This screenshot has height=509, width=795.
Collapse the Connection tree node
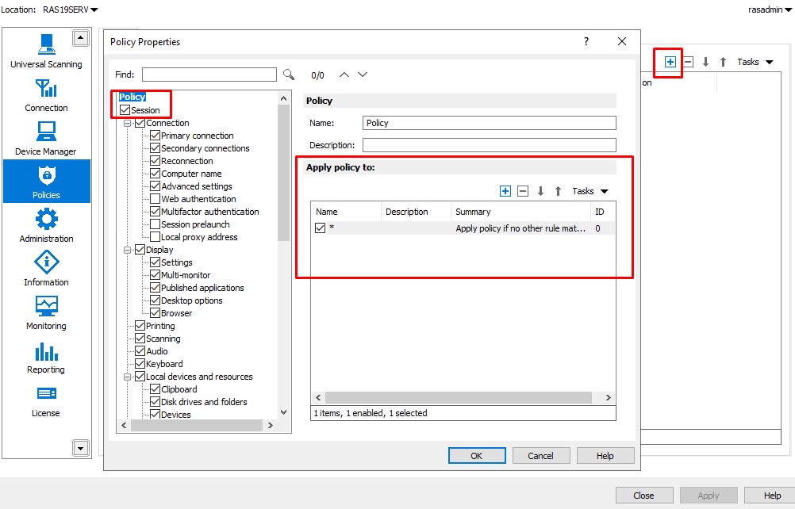(127, 123)
